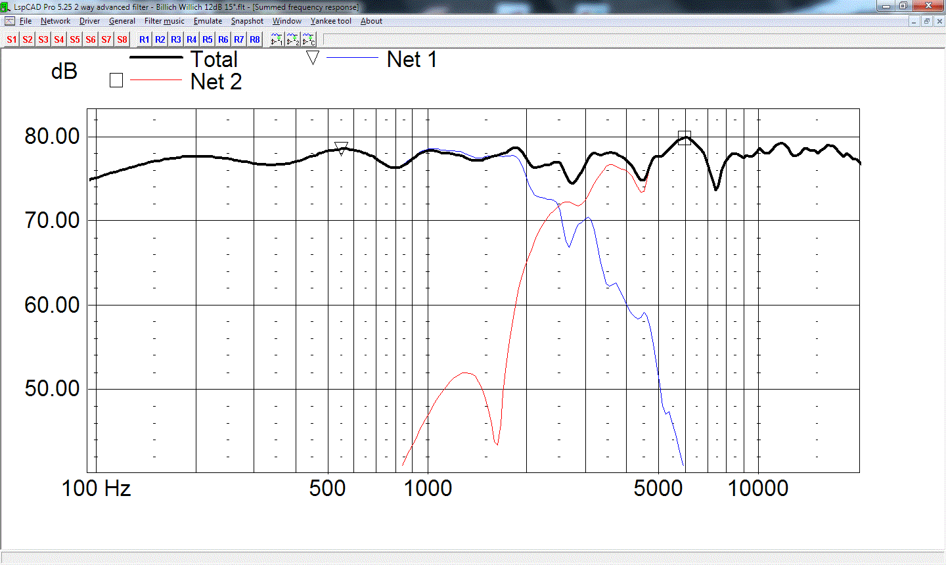Click the network 1 schematic icon

point(277,39)
